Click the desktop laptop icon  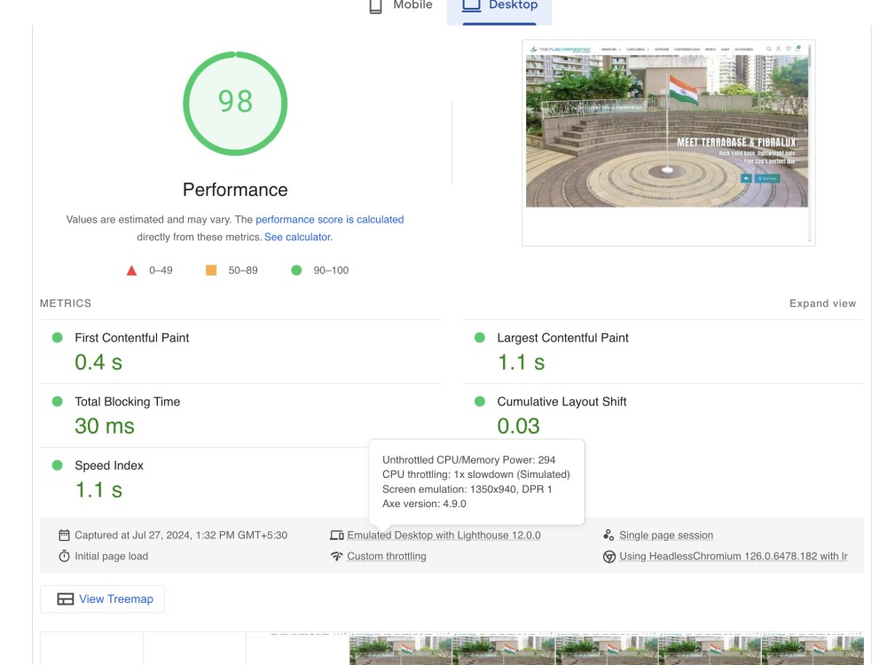pyautogui.click(x=471, y=5)
